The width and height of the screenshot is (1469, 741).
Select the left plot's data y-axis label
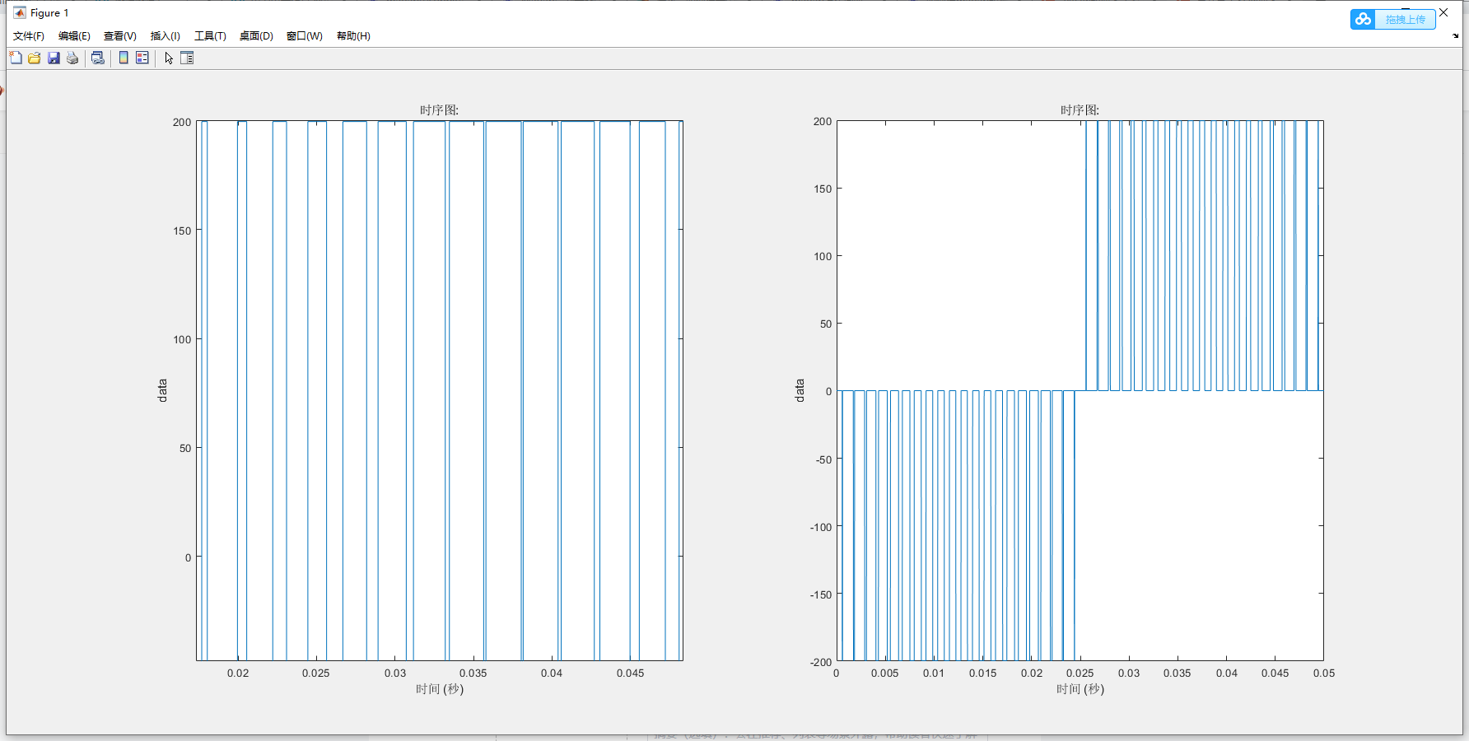pos(162,390)
